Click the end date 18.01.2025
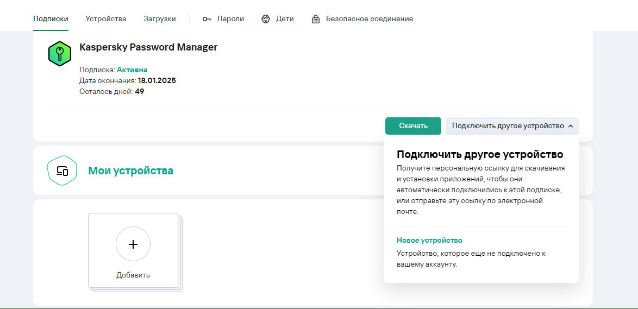Screen dimensions: 638x309 pos(157,80)
